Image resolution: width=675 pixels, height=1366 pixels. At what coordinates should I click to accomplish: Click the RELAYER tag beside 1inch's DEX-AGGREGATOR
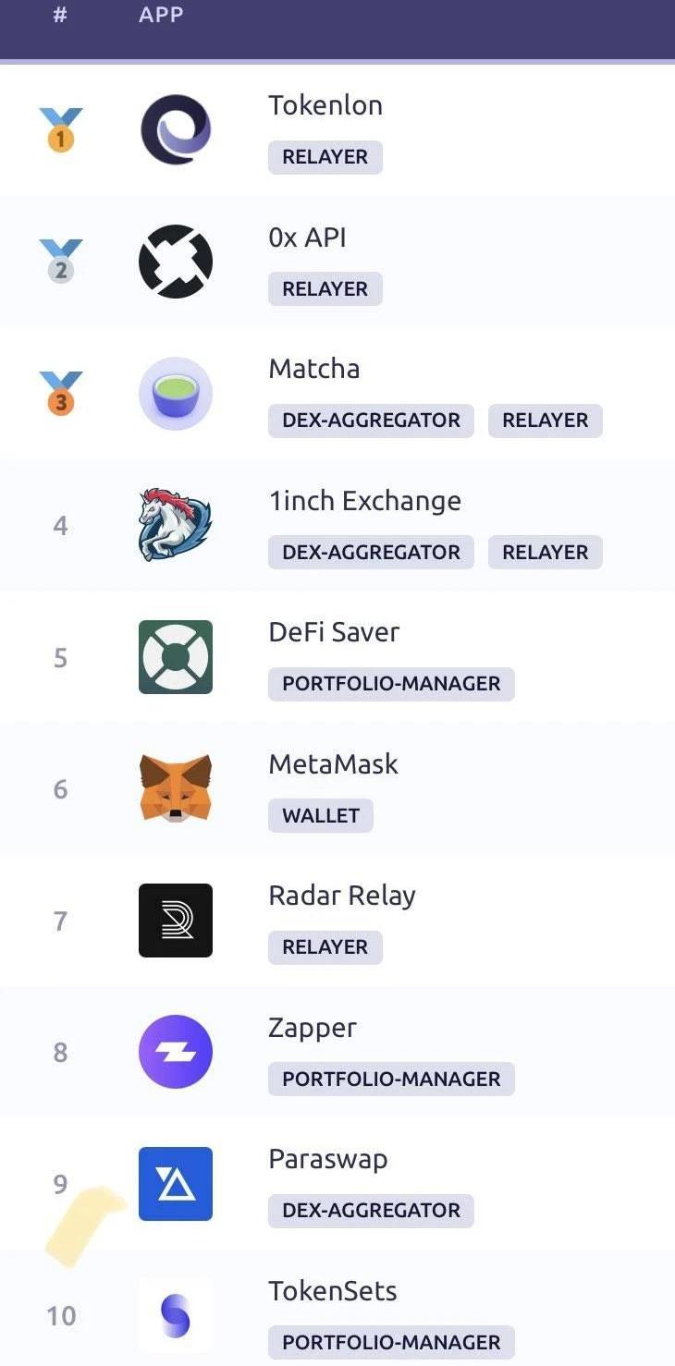point(546,553)
